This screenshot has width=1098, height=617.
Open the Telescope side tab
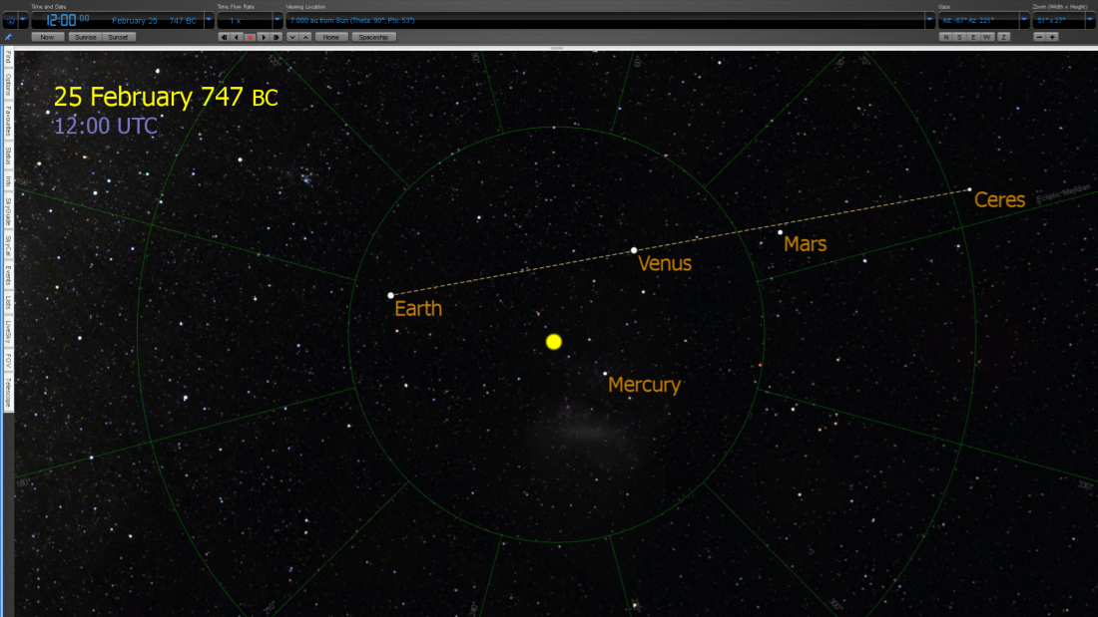8,393
